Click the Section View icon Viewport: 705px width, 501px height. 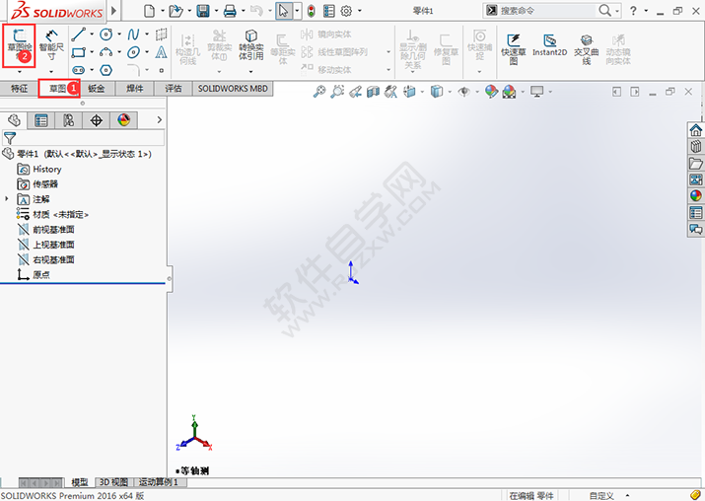373,92
